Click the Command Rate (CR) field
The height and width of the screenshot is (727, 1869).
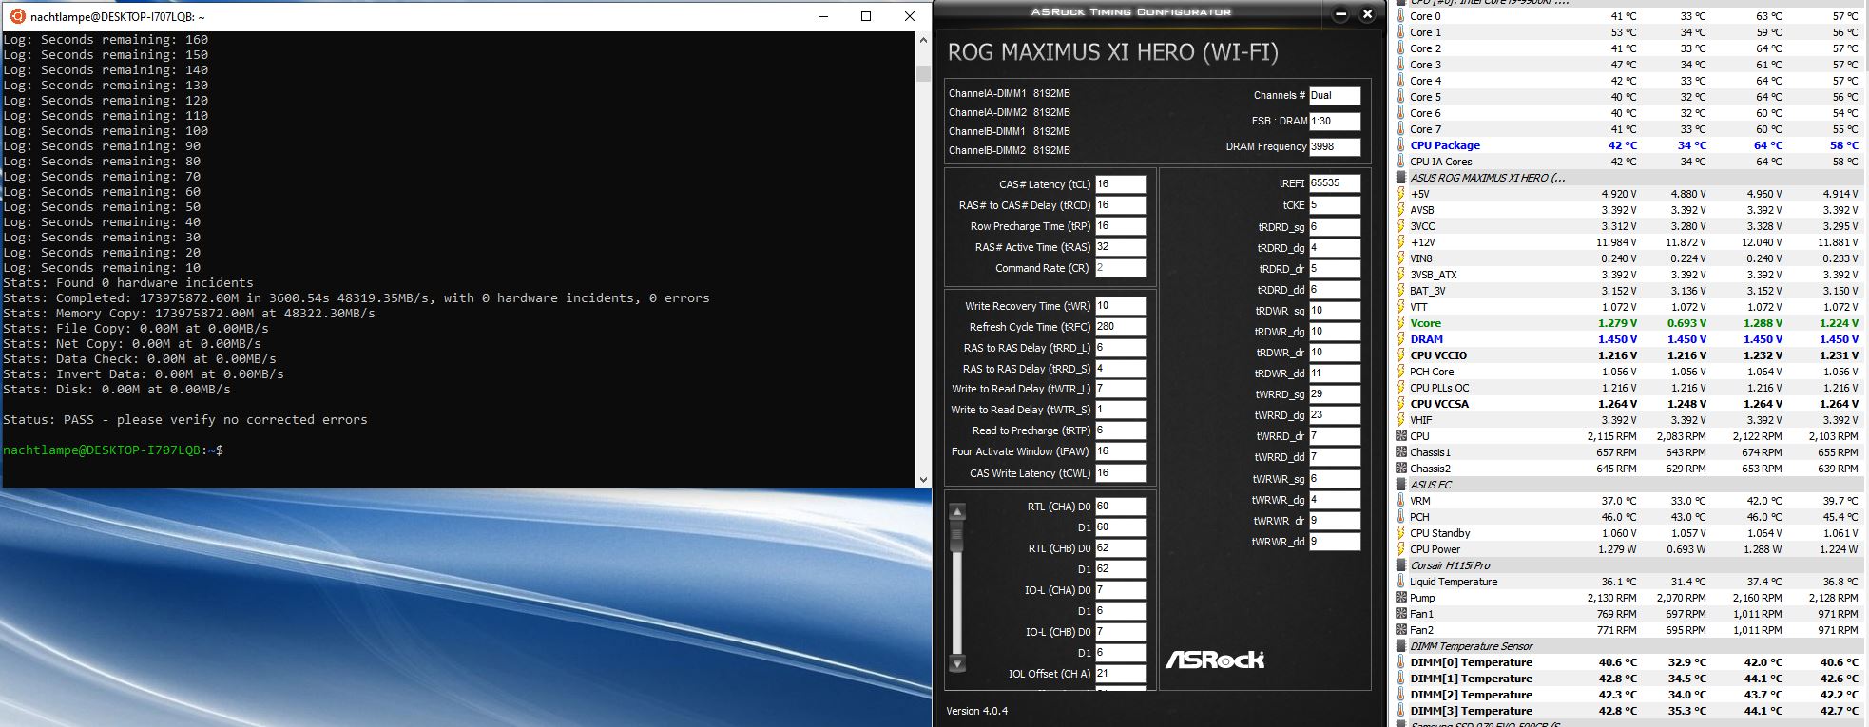(1121, 268)
